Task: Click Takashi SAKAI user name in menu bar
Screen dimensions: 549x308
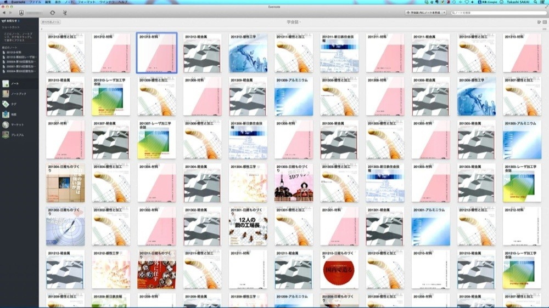Action: 518,2
